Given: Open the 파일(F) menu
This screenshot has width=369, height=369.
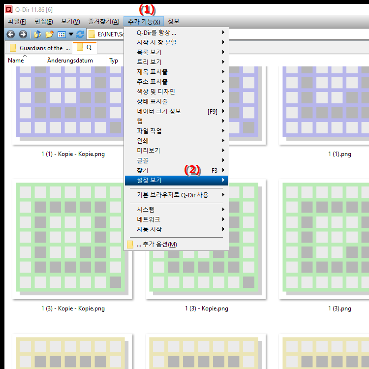Looking at the screenshot, I should click(17, 22).
